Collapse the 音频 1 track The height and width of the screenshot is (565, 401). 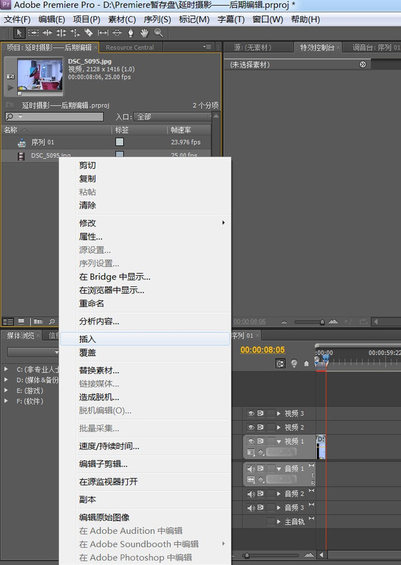279,469
